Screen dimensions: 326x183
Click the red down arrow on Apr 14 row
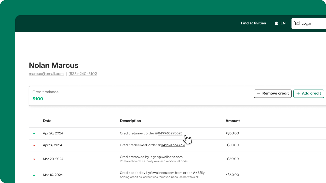(34, 145)
